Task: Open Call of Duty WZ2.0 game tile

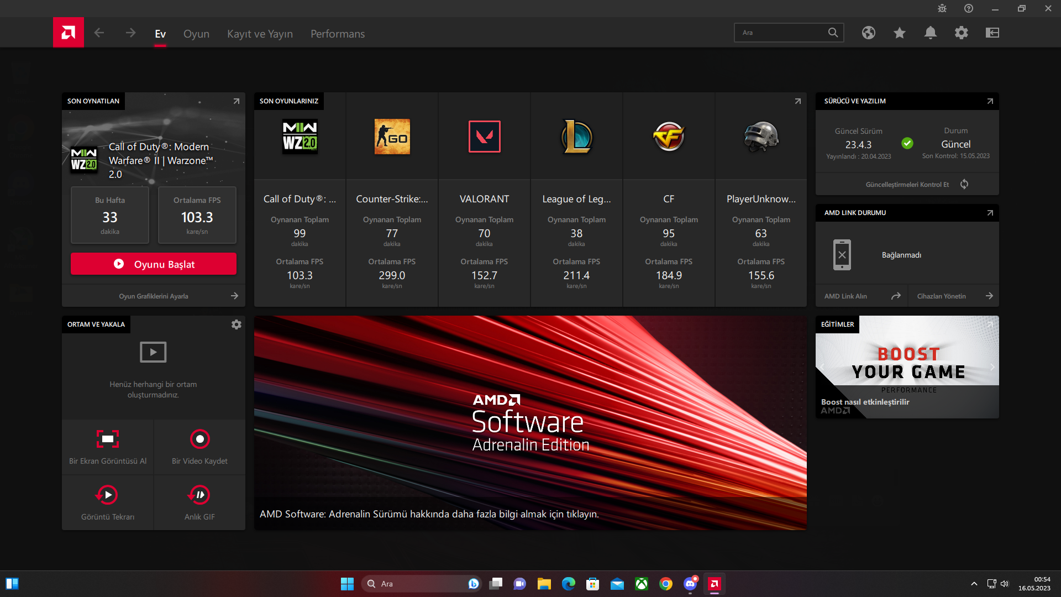Action: click(300, 200)
